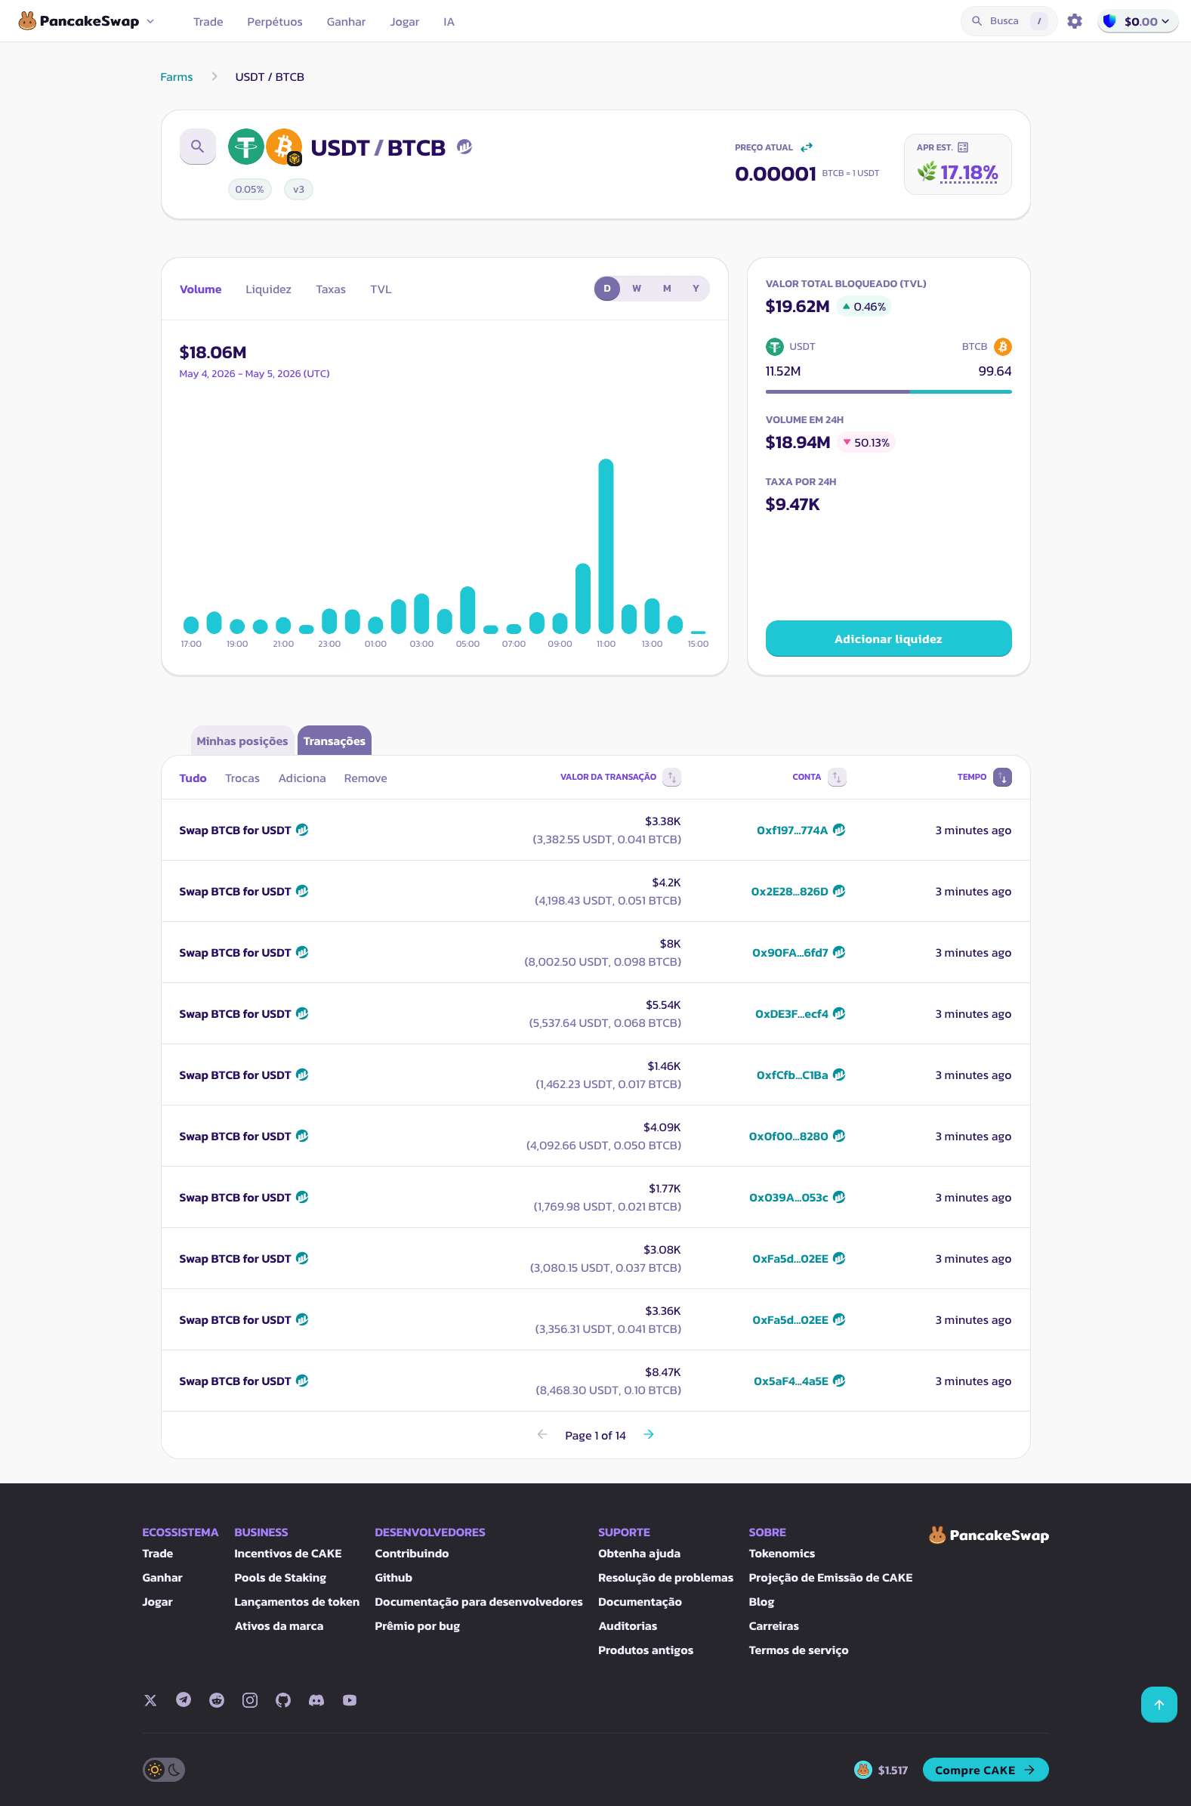Open the $0.00 wallet dropdown
The width and height of the screenshot is (1191, 1806).
(1138, 21)
